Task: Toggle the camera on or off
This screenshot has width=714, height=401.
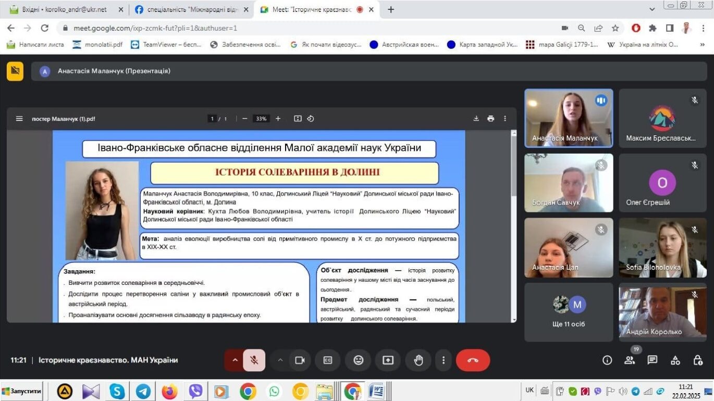Action: 300,360
